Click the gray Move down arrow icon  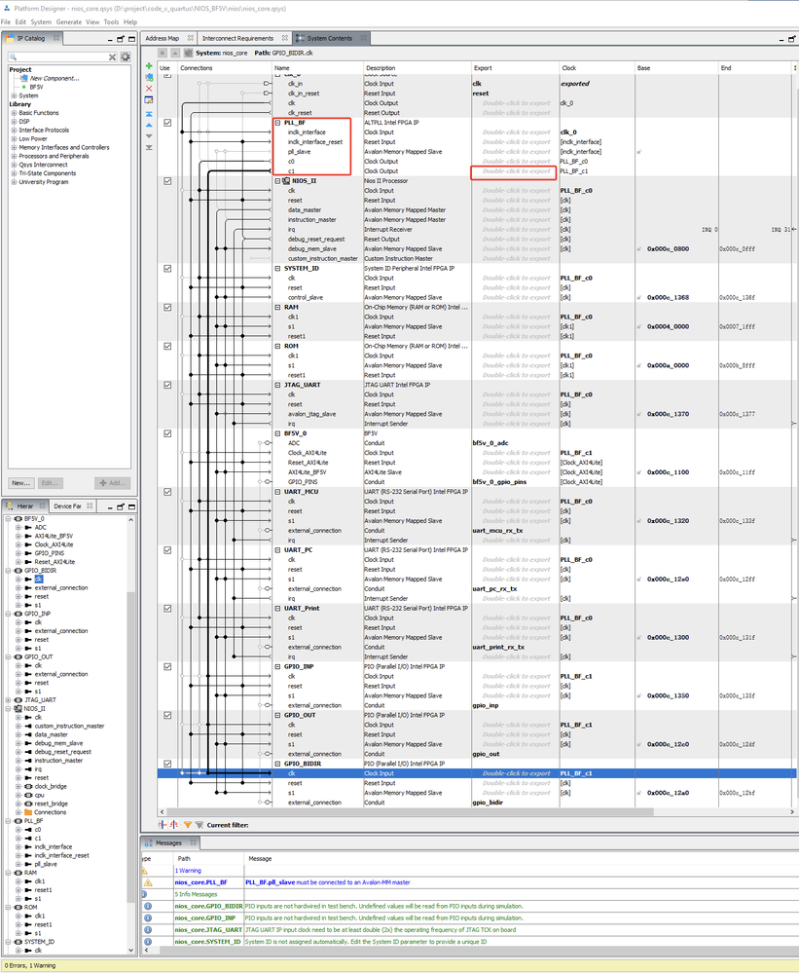pos(149,136)
